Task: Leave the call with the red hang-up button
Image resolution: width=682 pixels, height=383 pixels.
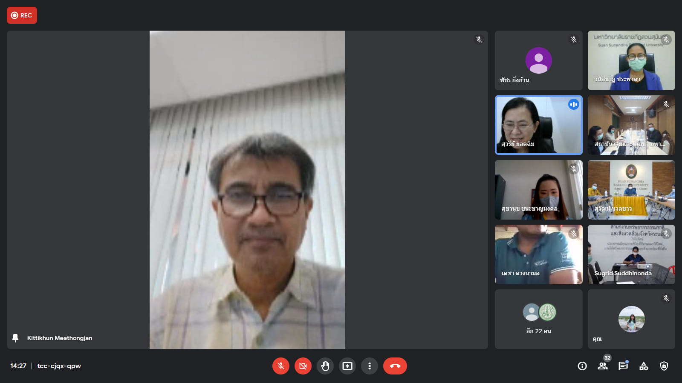Action: [x=395, y=366]
